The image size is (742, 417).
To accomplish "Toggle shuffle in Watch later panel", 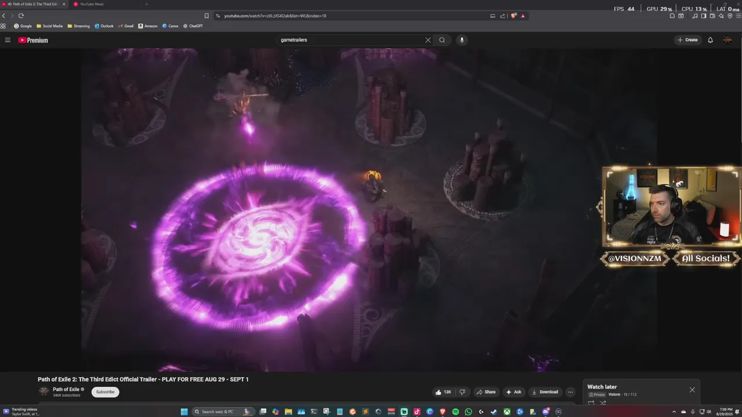I will click(603, 403).
